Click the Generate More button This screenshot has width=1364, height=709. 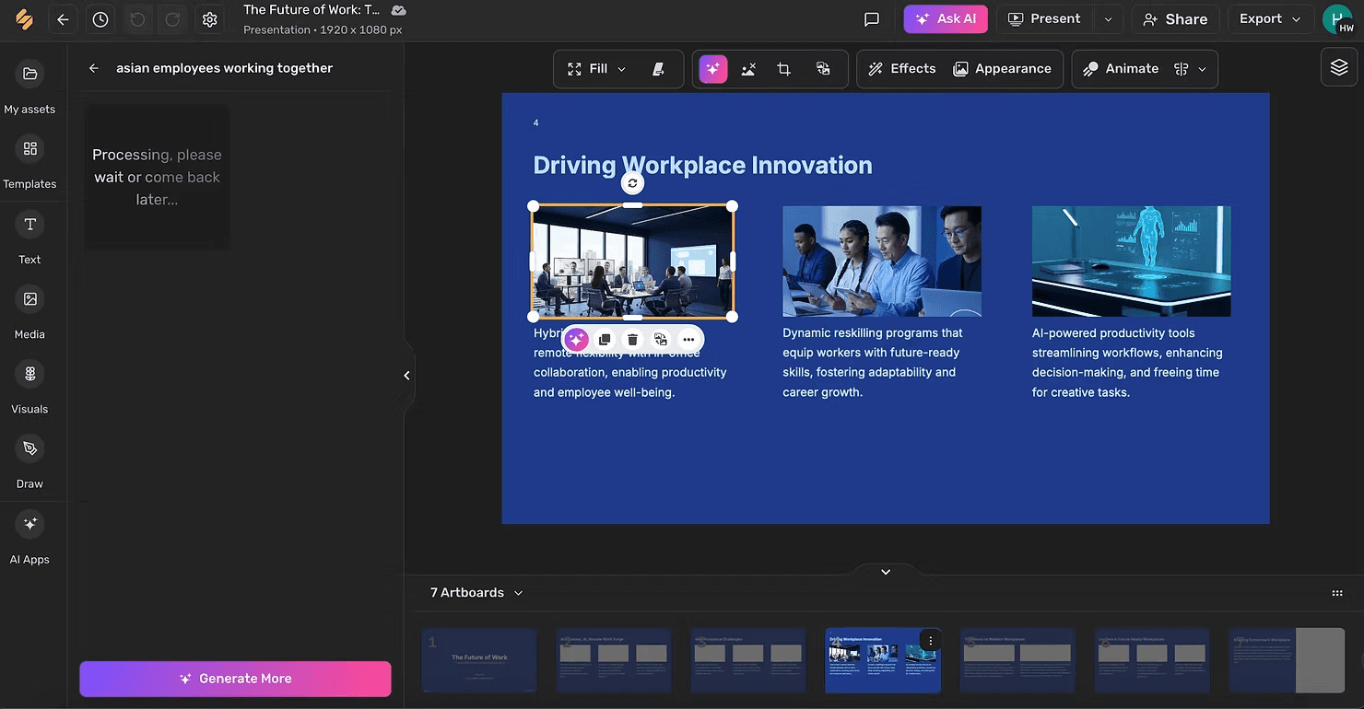(235, 679)
